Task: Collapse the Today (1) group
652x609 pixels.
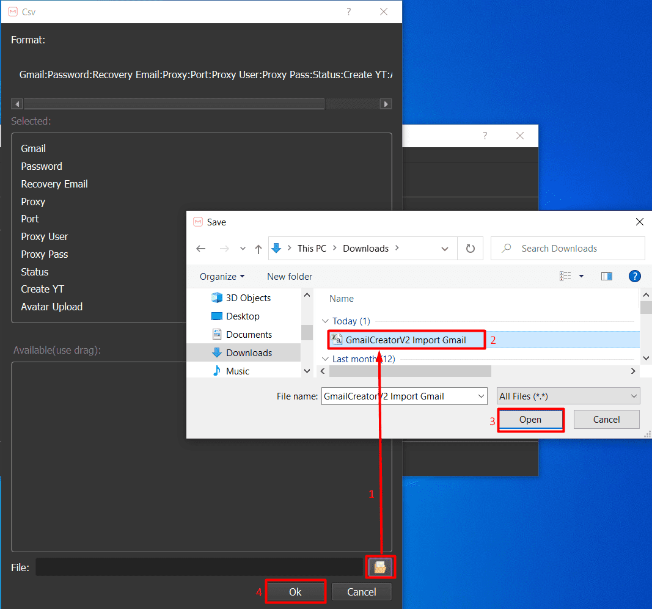Action: pos(325,321)
